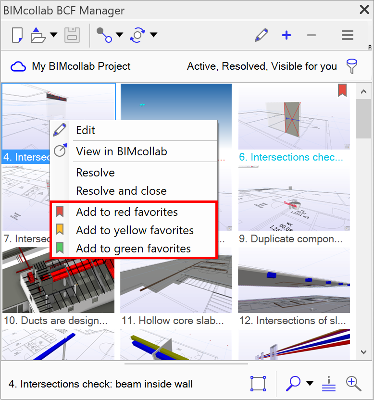374x400 pixels.
Task: Click the '12. Intersections of sl...' title
Action: 293,321
